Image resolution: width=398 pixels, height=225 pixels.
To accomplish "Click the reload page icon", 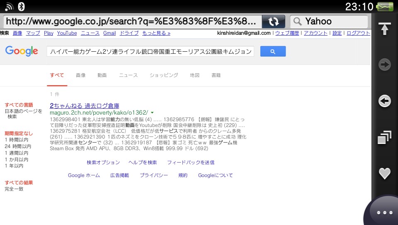I will 274,22.
